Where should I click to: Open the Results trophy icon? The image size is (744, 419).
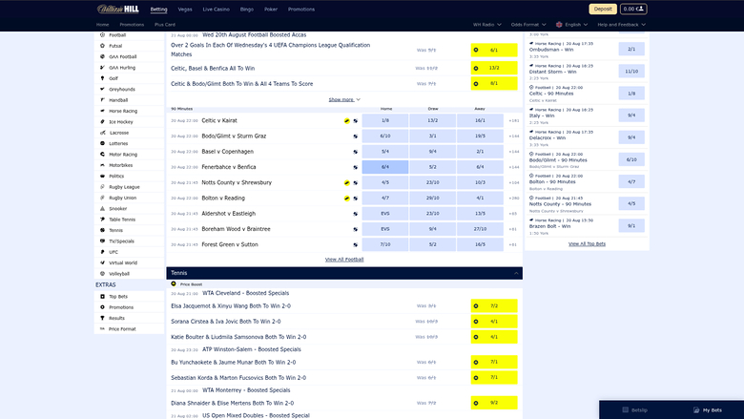pyautogui.click(x=102, y=318)
